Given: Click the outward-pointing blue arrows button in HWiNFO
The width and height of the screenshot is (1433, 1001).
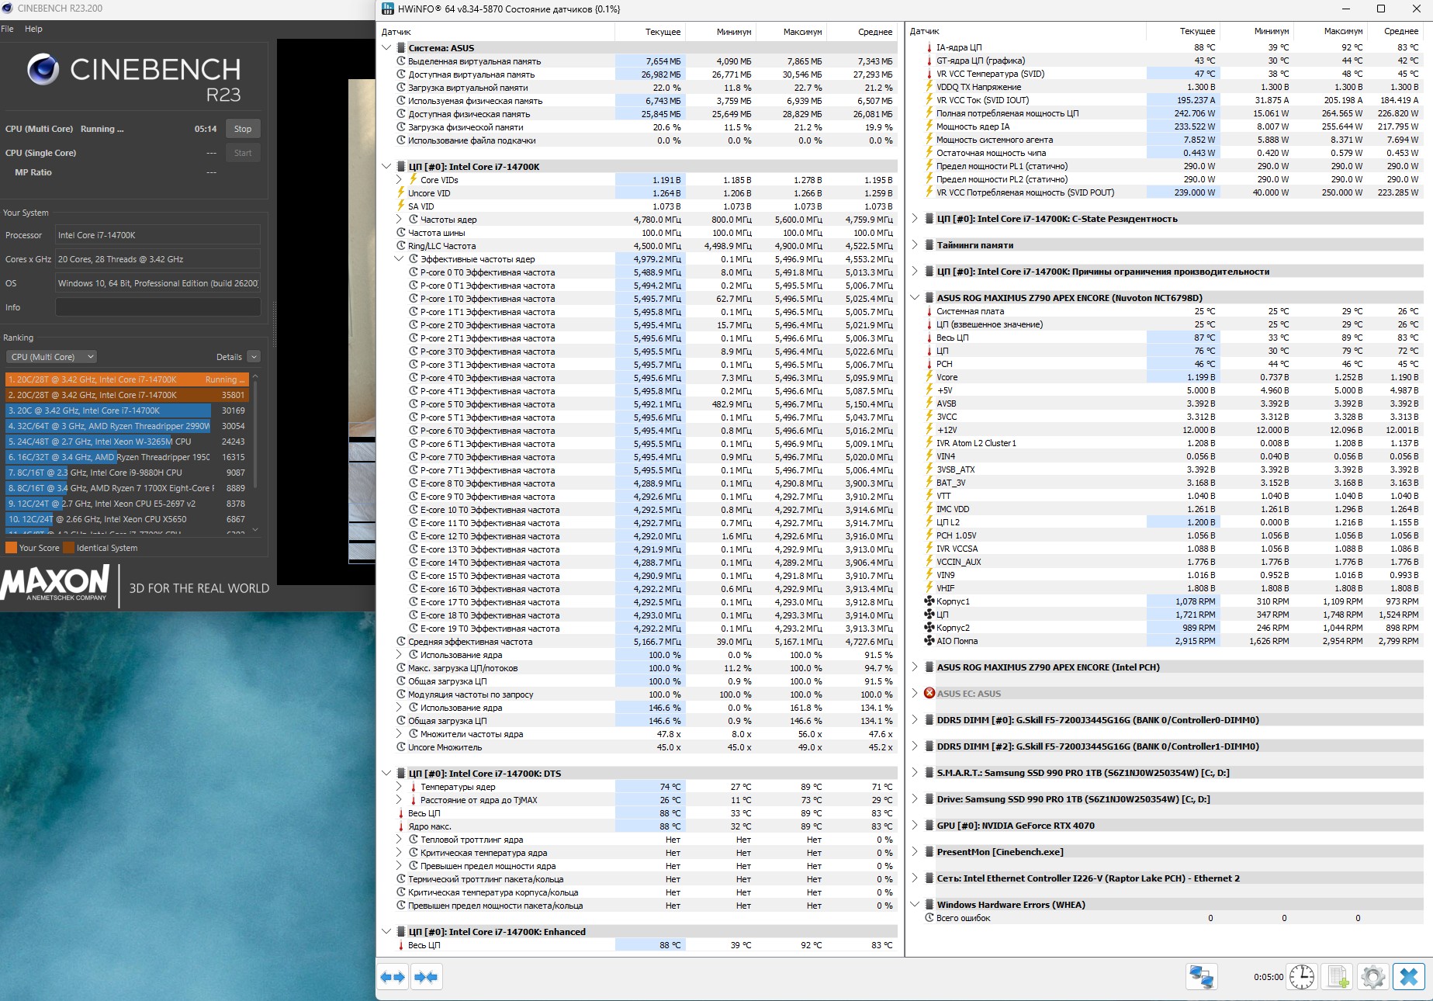Looking at the screenshot, I should tap(393, 977).
